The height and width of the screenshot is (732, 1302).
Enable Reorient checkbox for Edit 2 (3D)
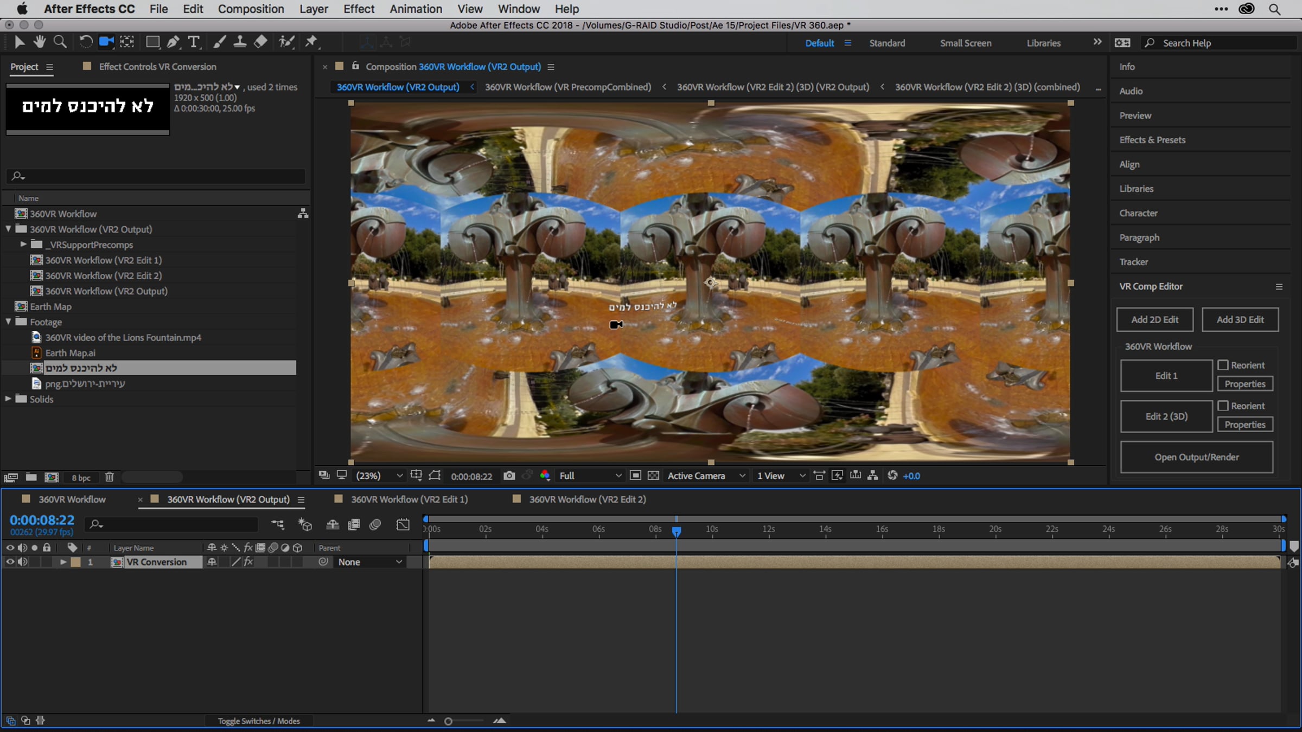pos(1223,406)
